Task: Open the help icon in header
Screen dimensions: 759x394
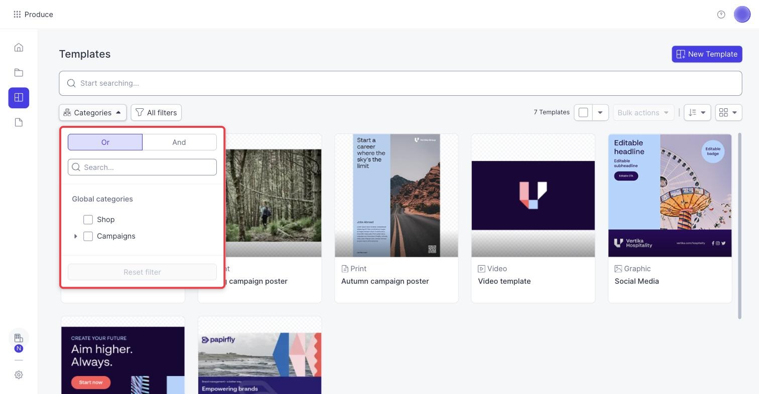Action: [x=721, y=15]
